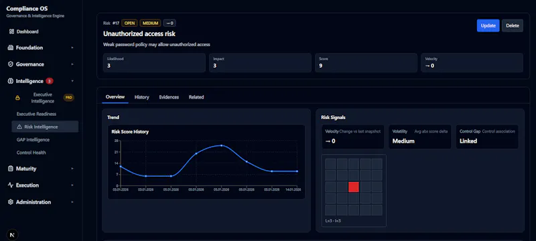
Task: Click the Score 9 card
Action: pyautogui.click(x=366, y=62)
